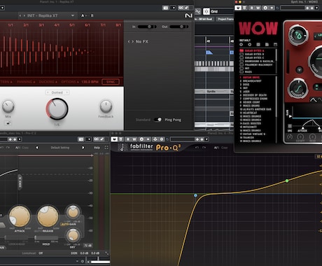Select previous FX next to No FX

[x=129, y=41]
